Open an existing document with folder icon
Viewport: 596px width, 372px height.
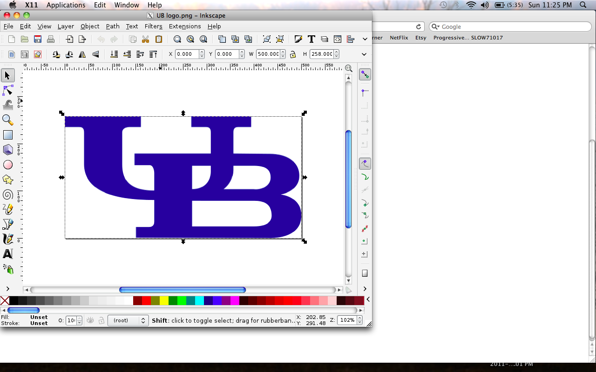[25, 39]
